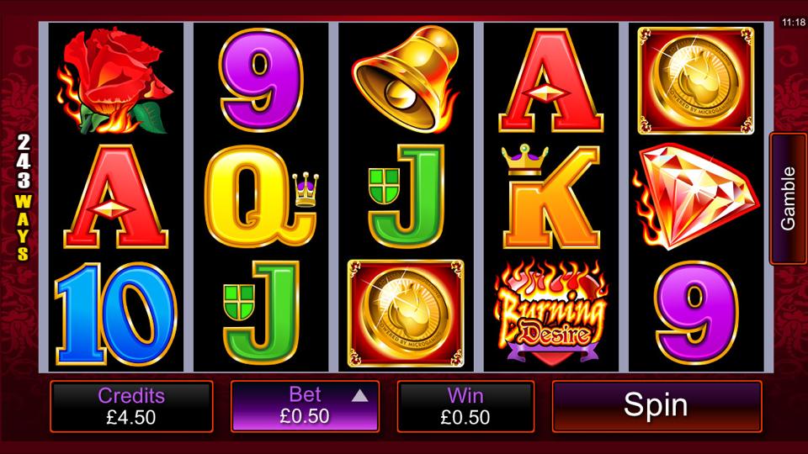Click the Spin button
The image size is (808, 454).
point(656,406)
